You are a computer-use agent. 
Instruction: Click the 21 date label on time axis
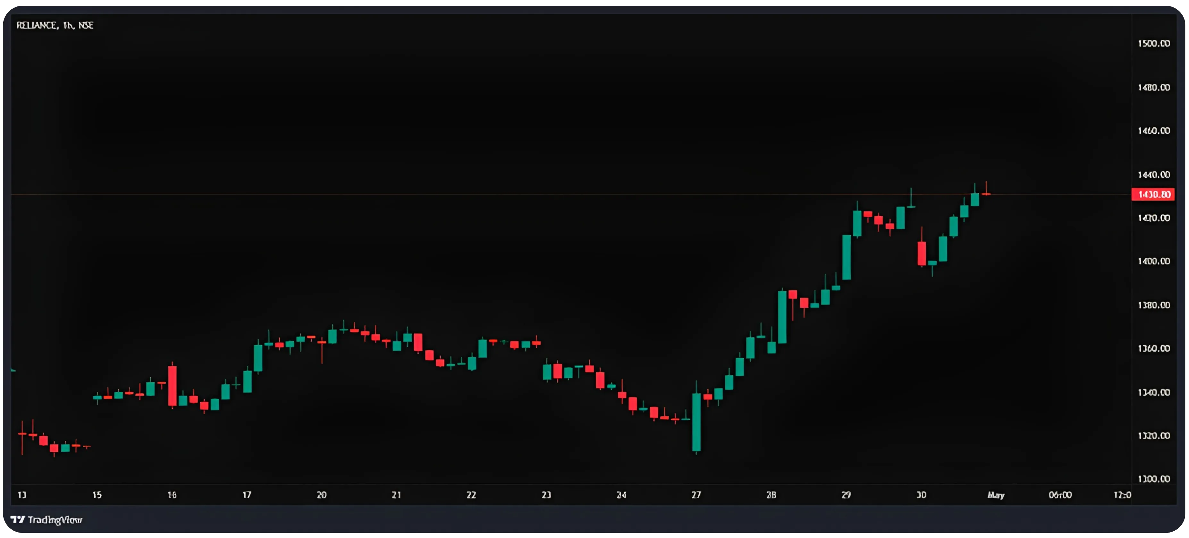point(396,495)
